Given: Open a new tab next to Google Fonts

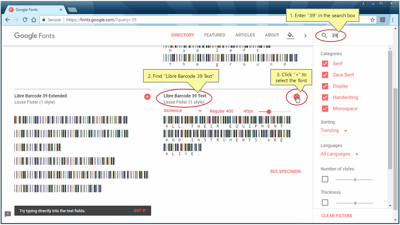Looking at the screenshot, I should coord(72,10).
